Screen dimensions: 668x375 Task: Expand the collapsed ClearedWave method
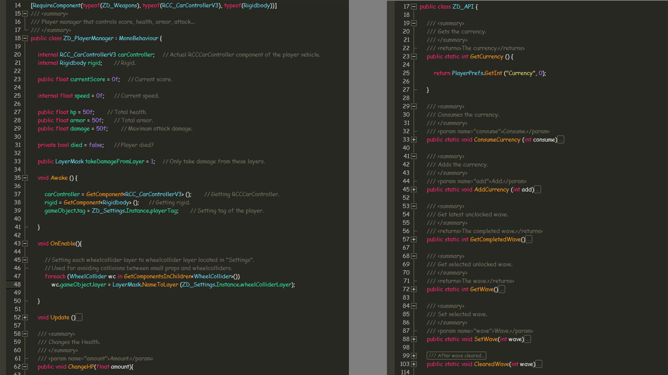(414, 364)
